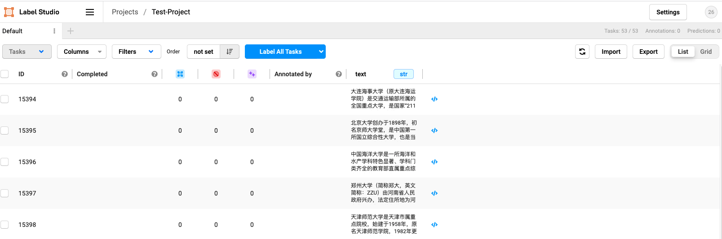Open Test-Project breadcrumb
722x239 pixels.
coord(171,12)
